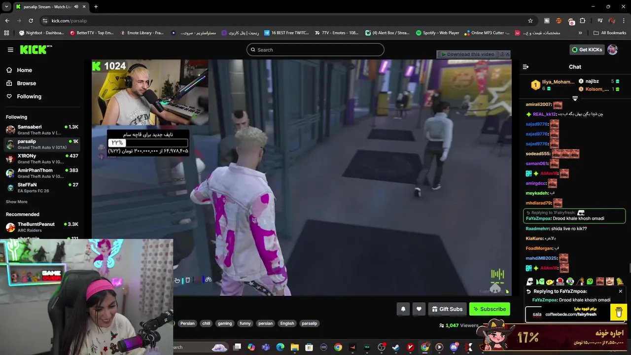Collapse the Chat panel
Screen dimensions: 631x355
[x=526, y=67]
